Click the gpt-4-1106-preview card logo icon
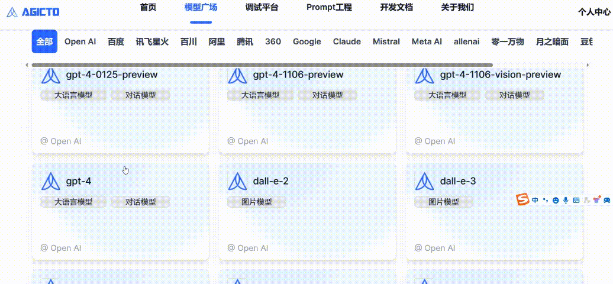Screen dimensions: 613x284 [238, 75]
